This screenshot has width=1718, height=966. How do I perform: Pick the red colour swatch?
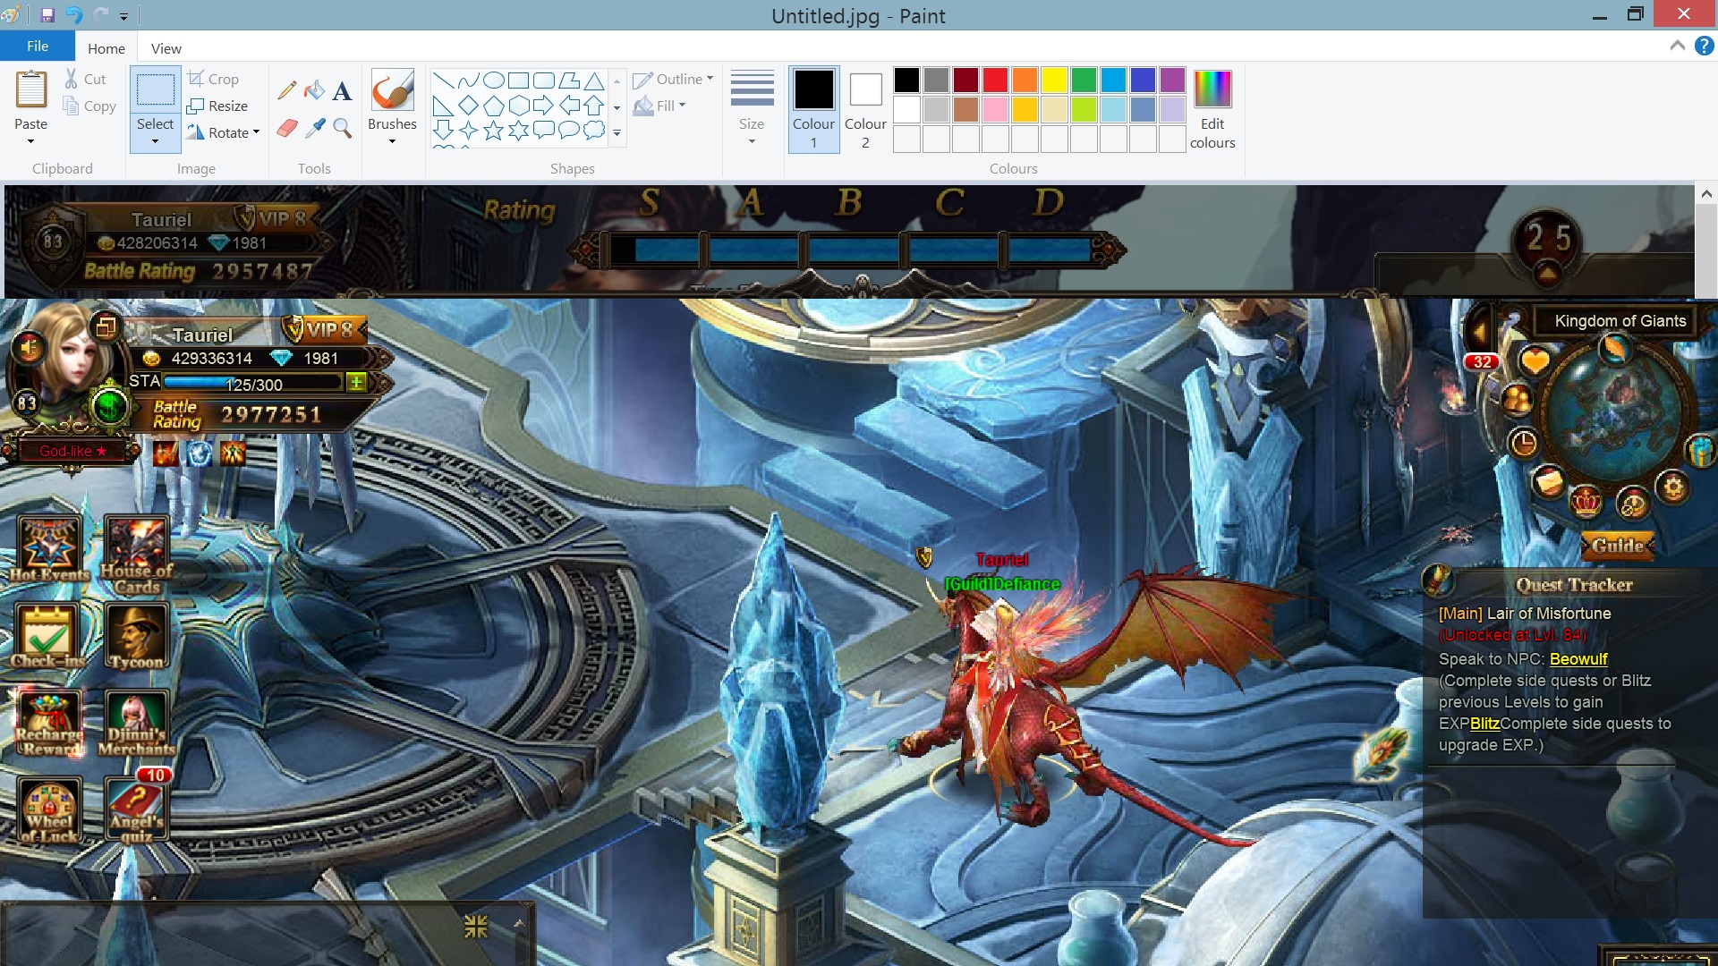coord(995,80)
